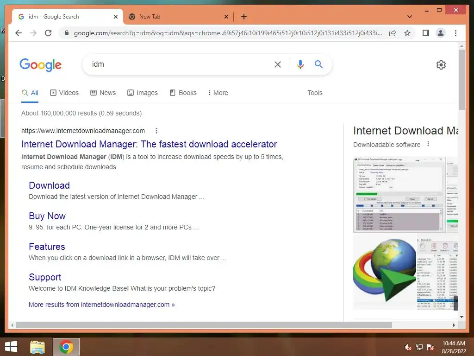This screenshot has width=474, height=356.
Task: Open a new browser tab
Action: [244, 17]
